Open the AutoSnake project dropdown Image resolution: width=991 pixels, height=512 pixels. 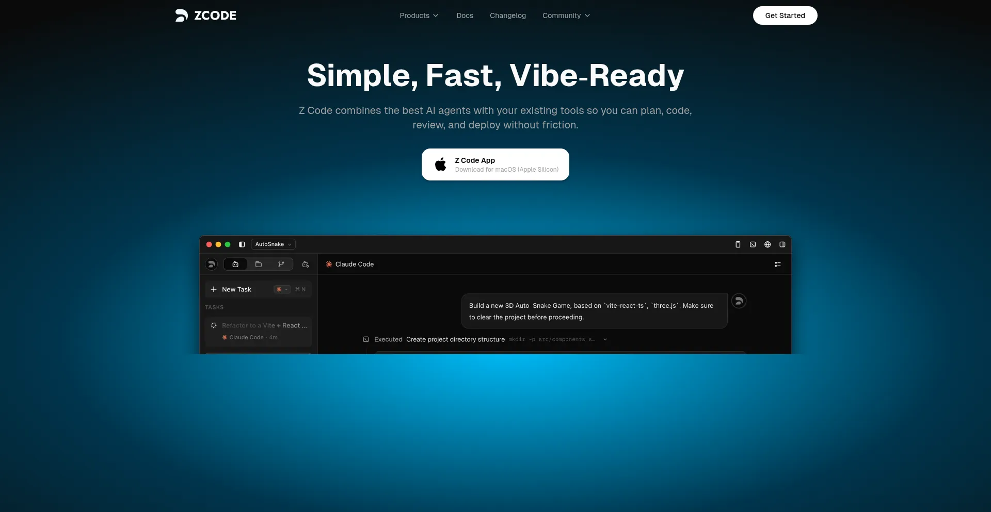click(274, 244)
